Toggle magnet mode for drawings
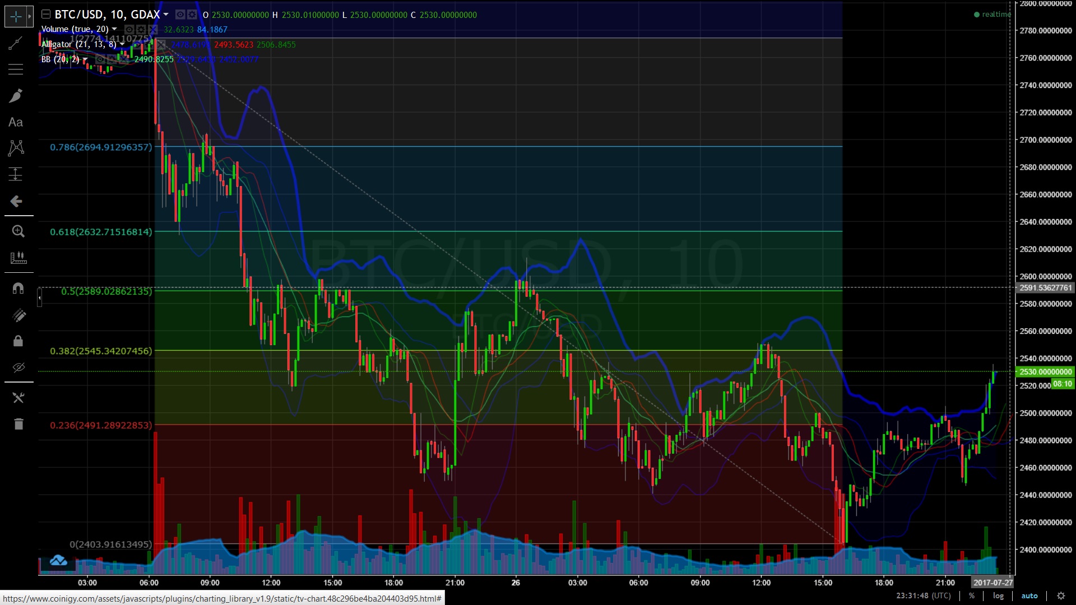 [18, 288]
